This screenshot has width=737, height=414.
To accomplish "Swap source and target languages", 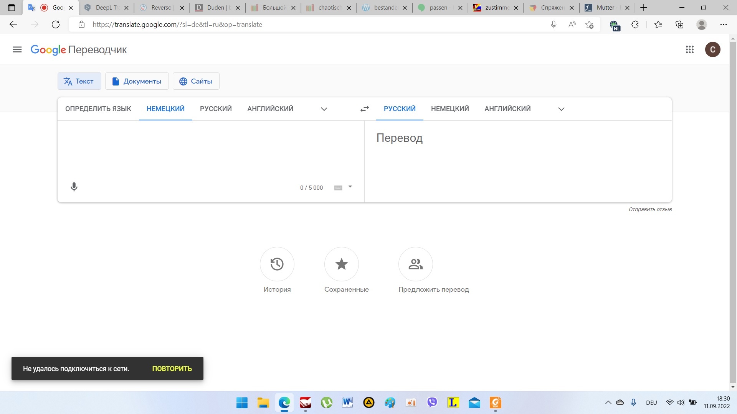I will coord(364,109).
